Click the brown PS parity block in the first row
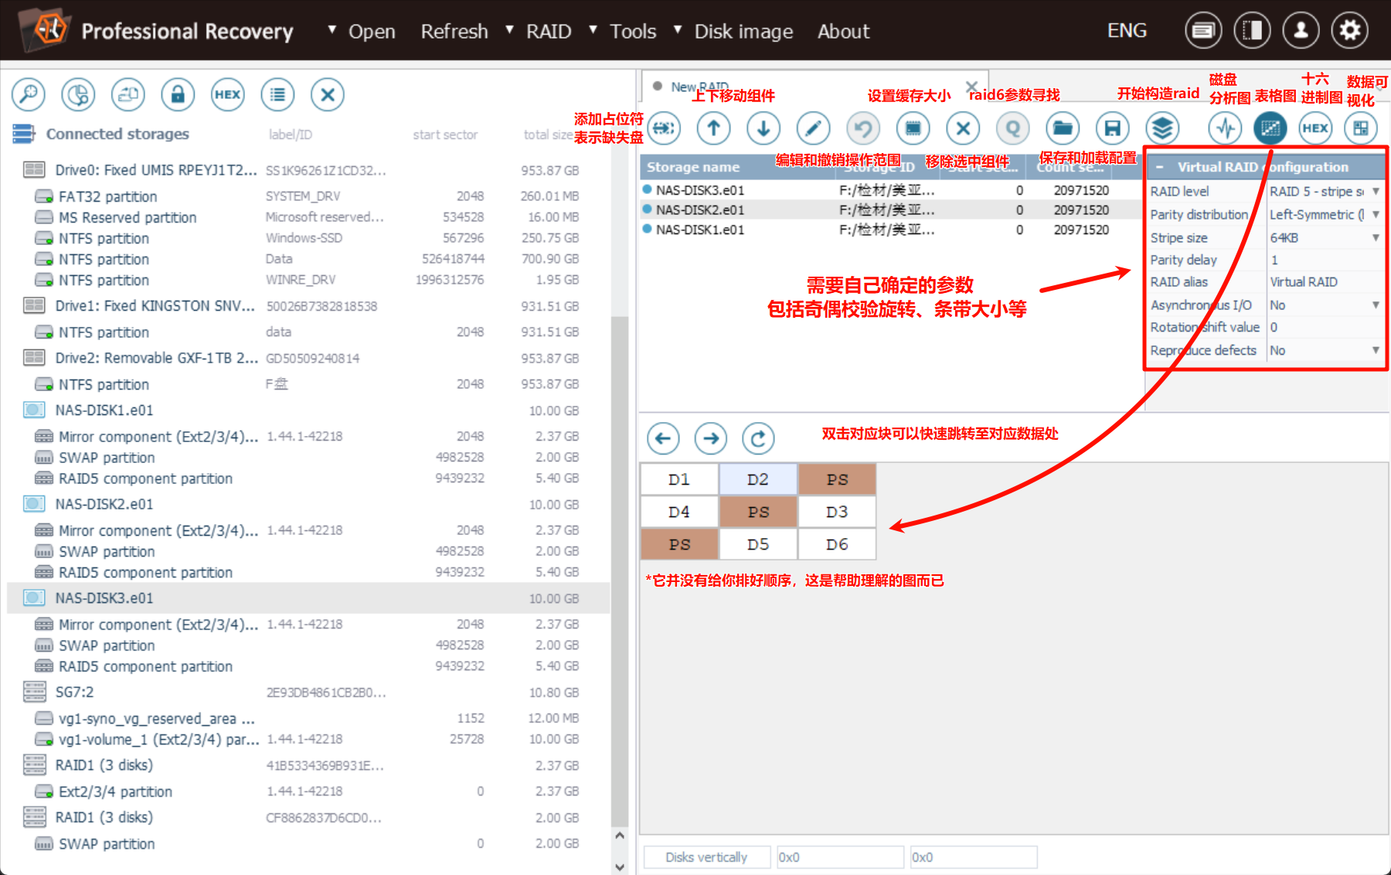 [836, 479]
